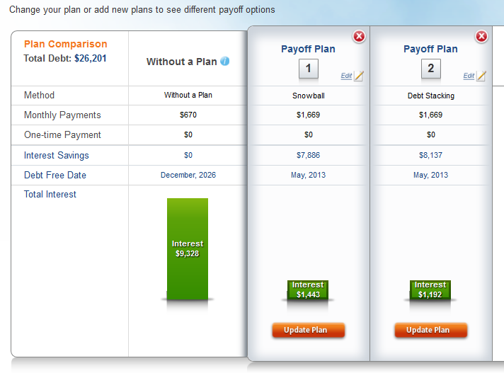Click the $1,192 interest bar

(x=430, y=289)
